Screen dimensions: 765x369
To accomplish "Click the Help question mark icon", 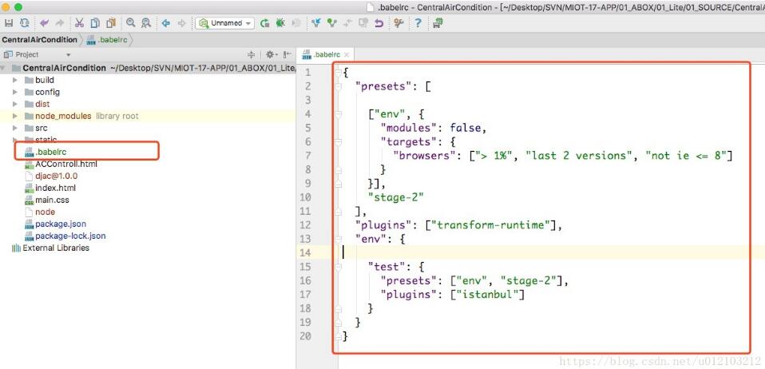I will [417, 23].
